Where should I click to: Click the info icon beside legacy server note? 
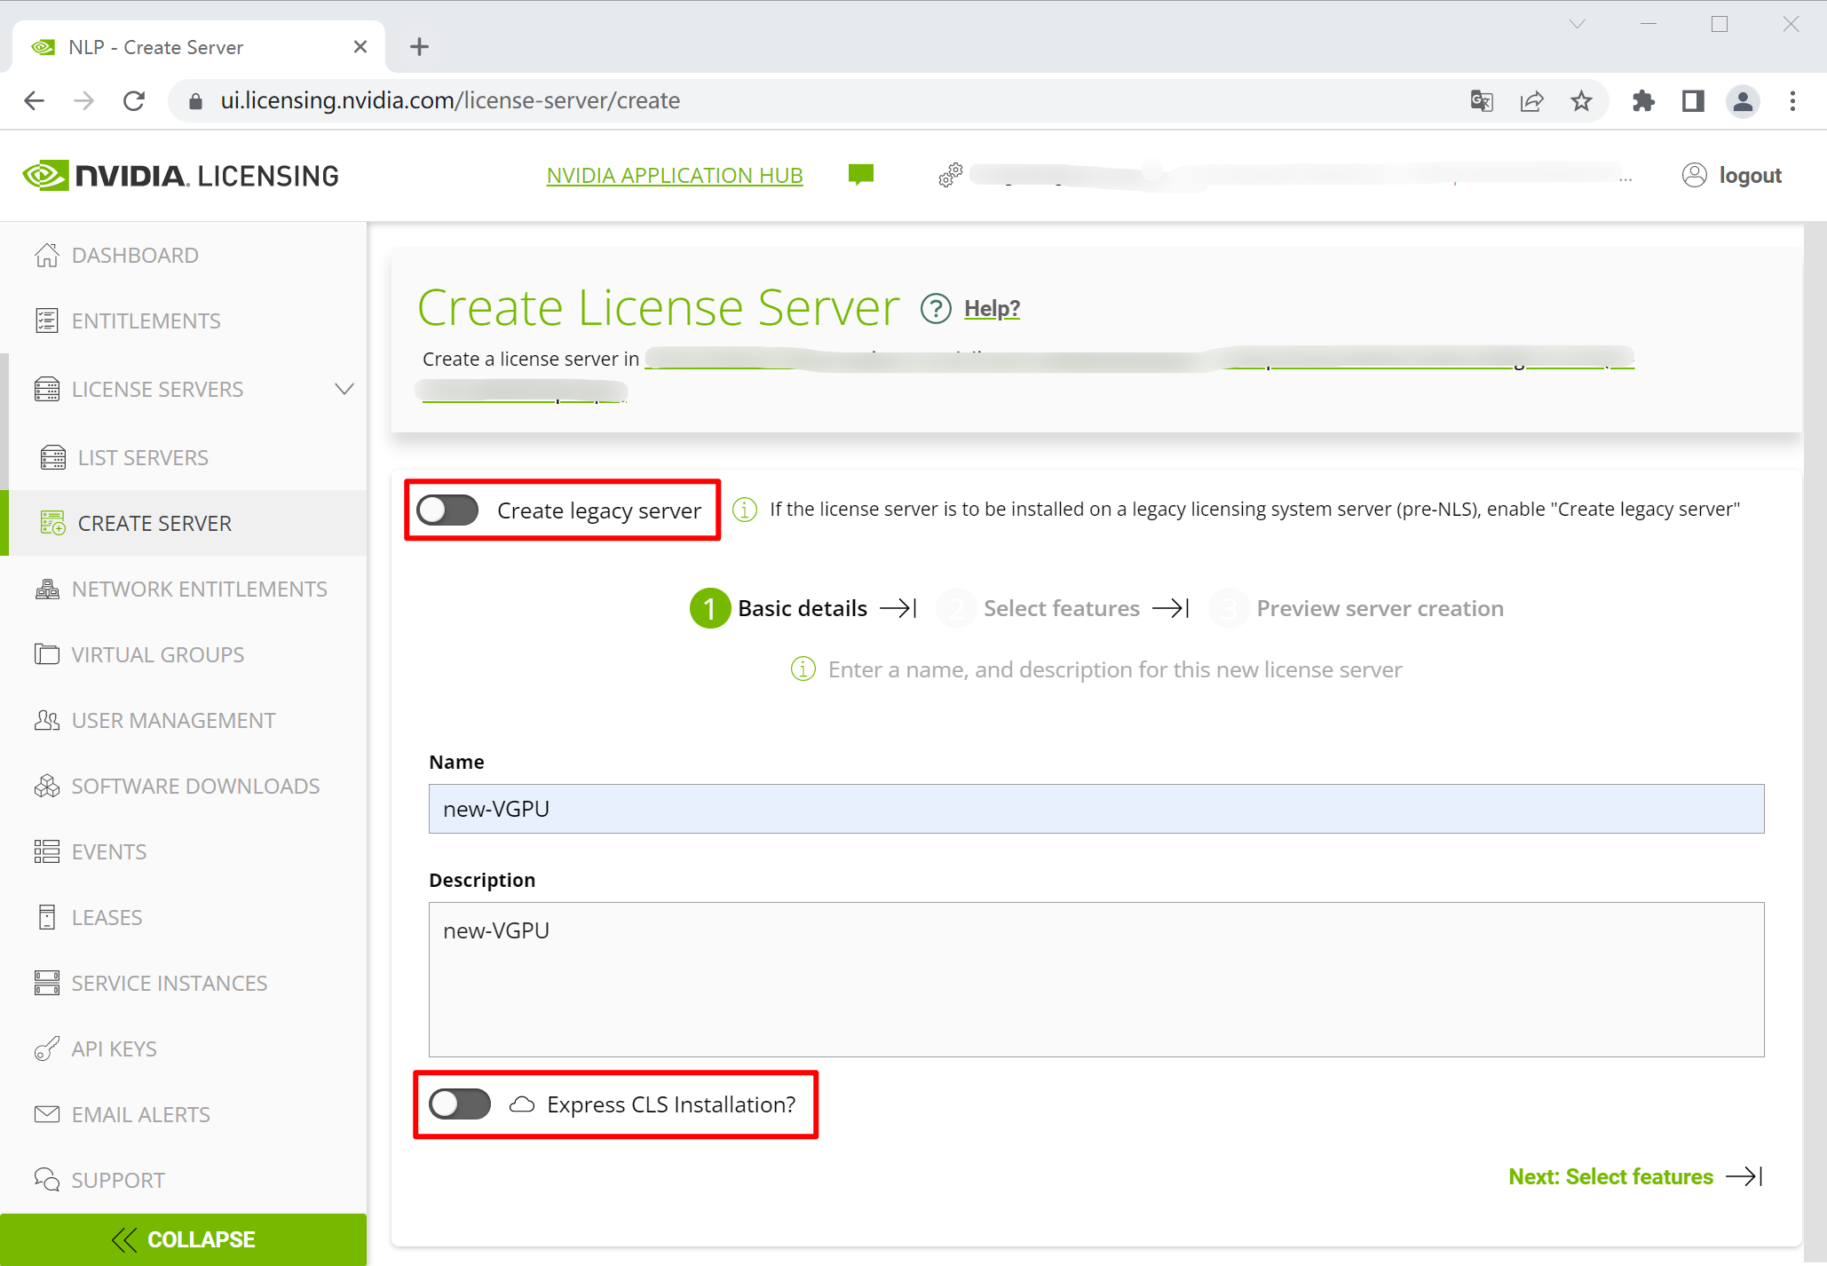tap(745, 510)
